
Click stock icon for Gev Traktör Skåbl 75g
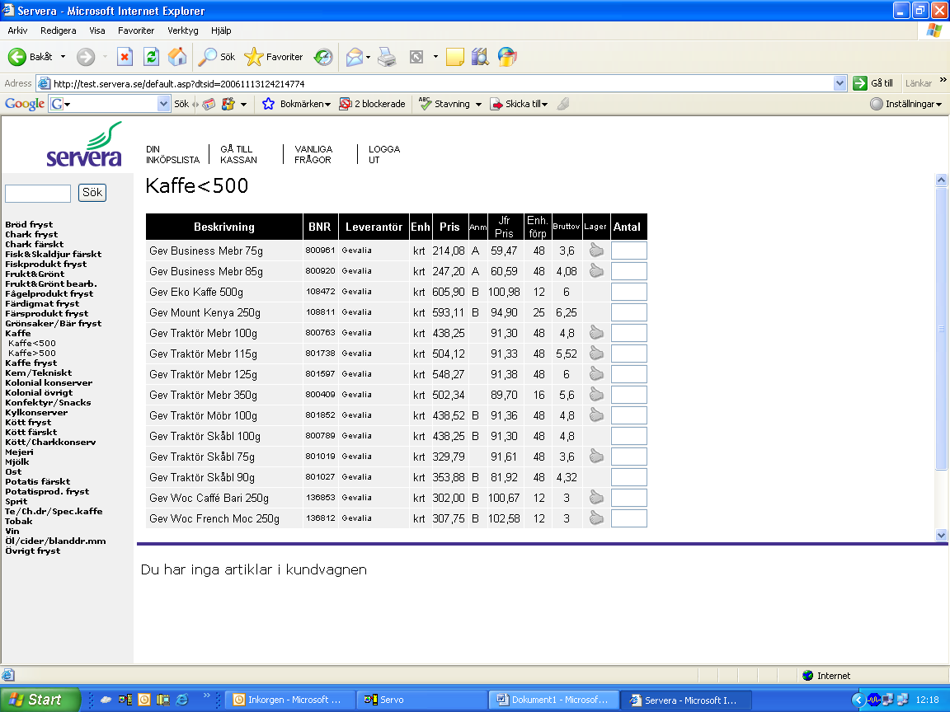596,456
